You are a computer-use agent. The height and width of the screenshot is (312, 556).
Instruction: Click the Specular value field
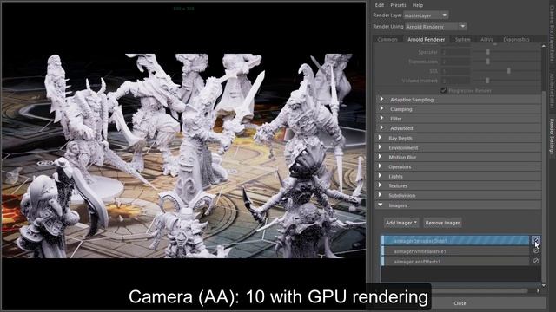455,52
